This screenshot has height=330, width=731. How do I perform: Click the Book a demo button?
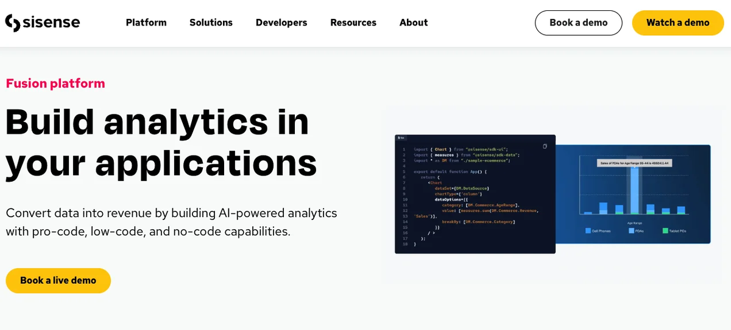coord(578,22)
